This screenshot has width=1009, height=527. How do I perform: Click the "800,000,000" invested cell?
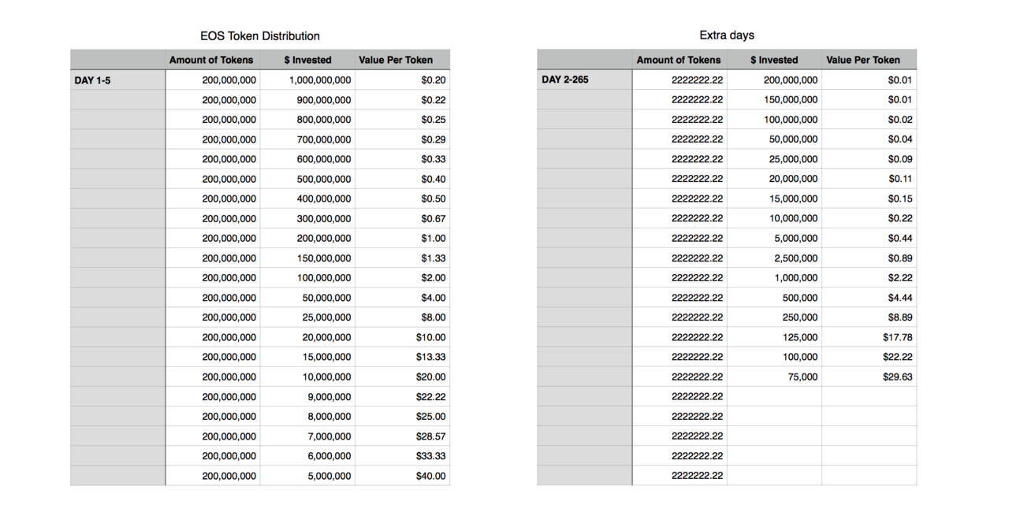click(x=307, y=120)
